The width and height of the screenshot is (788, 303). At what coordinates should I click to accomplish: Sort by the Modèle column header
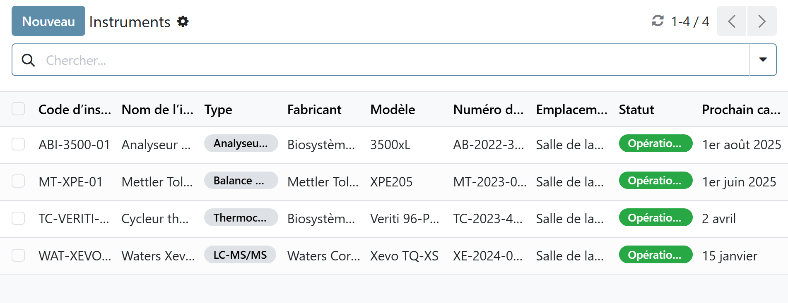pyautogui.click(x=393, y=110)
